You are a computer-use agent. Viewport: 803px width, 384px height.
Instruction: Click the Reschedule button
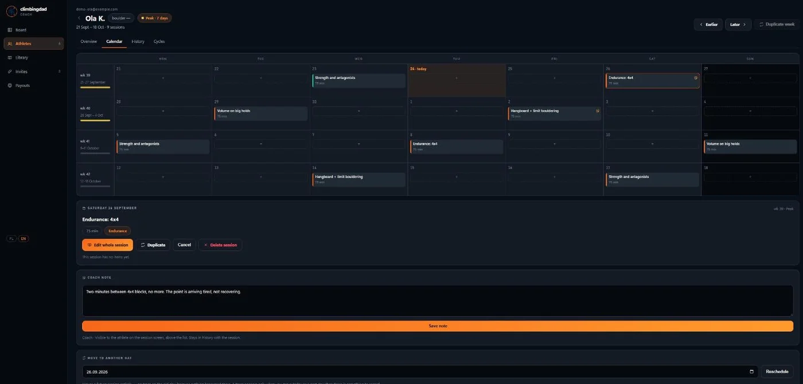point(777,371)
